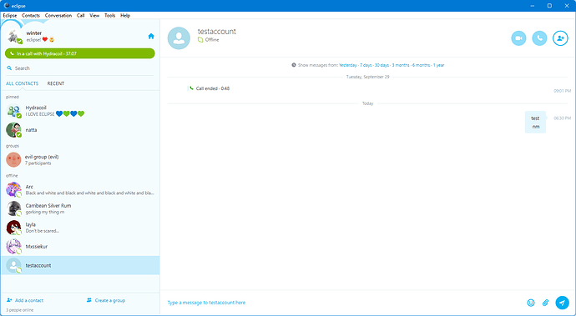Click the 09:01 PM call timestamp
The width and height of the screenshot is (576, 316).
tap(562, 91)
